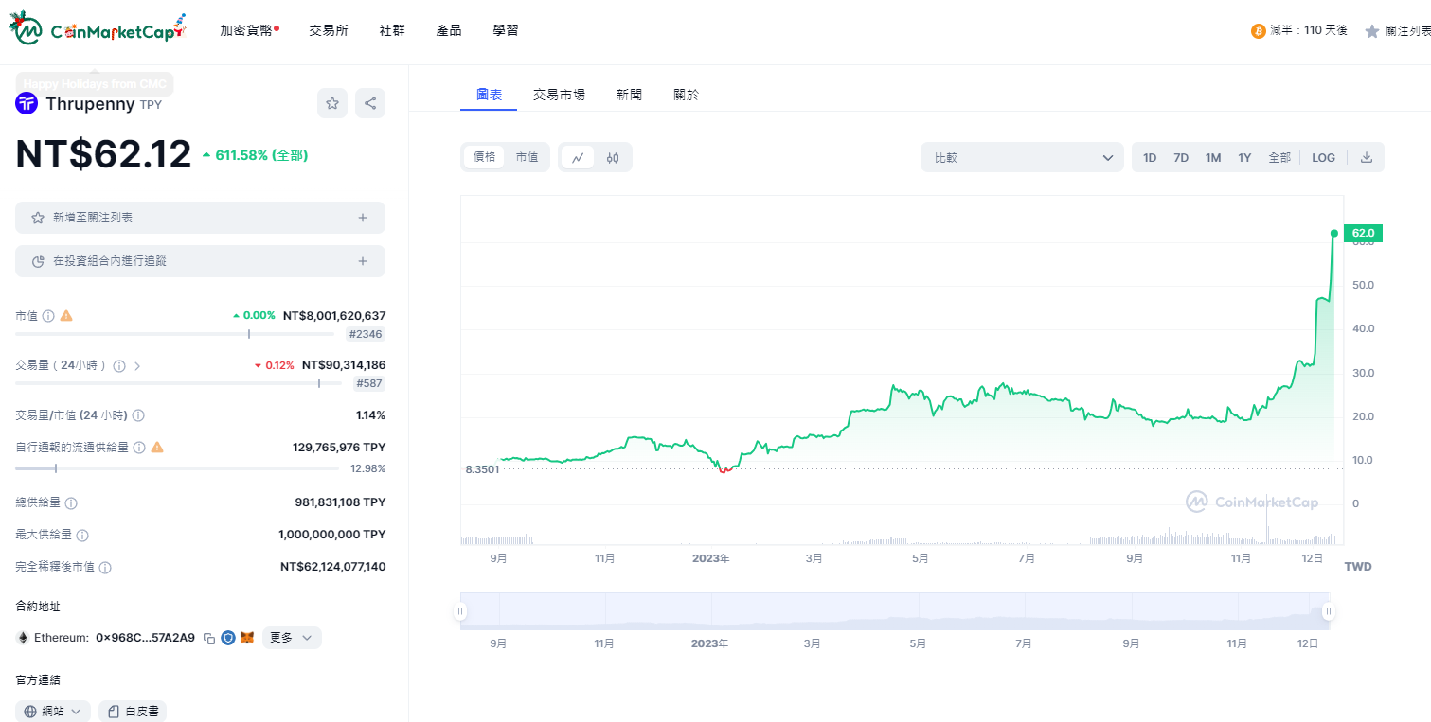Add token to MetaMask via fox icon

pyautogui.click(x=247, y=638)
